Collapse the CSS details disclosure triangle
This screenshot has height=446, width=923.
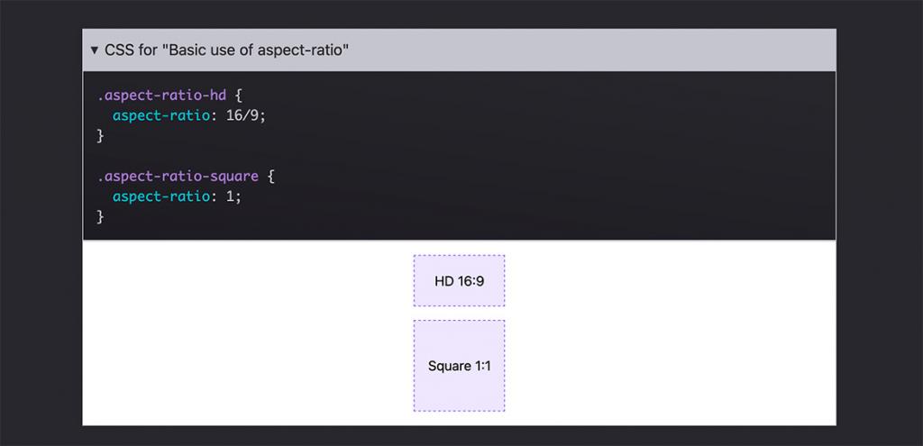pyautogui.click(x=94, y=50)
